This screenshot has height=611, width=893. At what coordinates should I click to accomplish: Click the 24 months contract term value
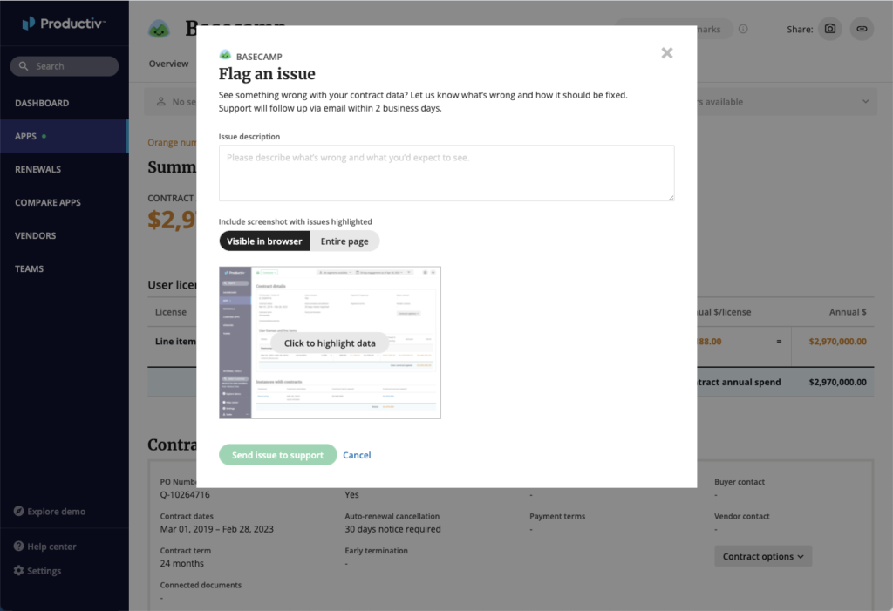coord(181,563)
